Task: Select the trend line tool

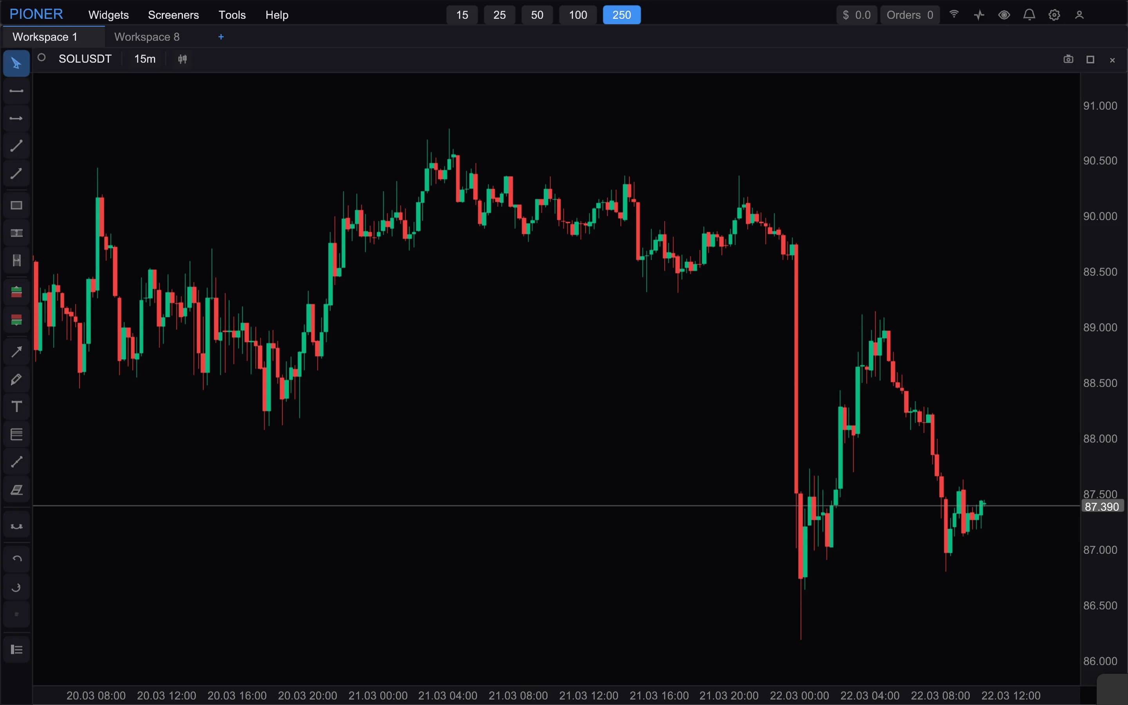Action: (x=16, y=146)
